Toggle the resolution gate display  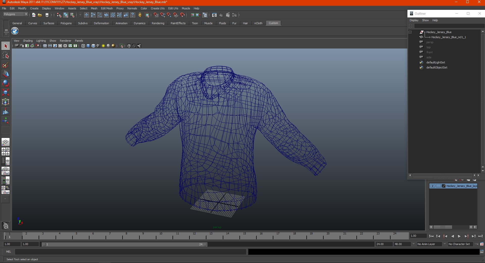pyautogui.click(x=55, y=46)
